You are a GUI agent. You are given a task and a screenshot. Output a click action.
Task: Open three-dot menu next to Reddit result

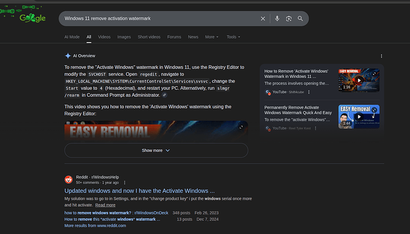click(124, 182)
